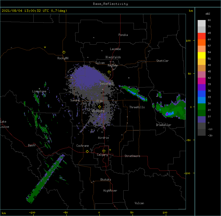
Task: Click the -50 tick on right axis
Action: [x=188, y=140]
